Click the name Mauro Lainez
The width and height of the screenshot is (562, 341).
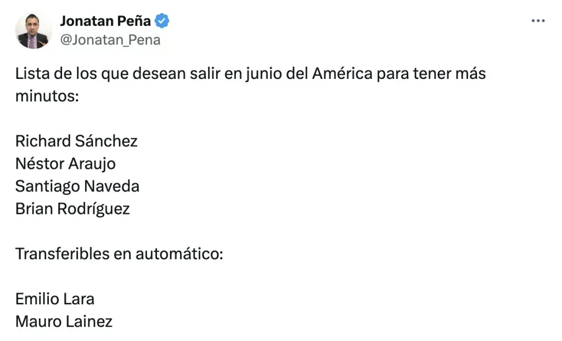pos(64,321)
